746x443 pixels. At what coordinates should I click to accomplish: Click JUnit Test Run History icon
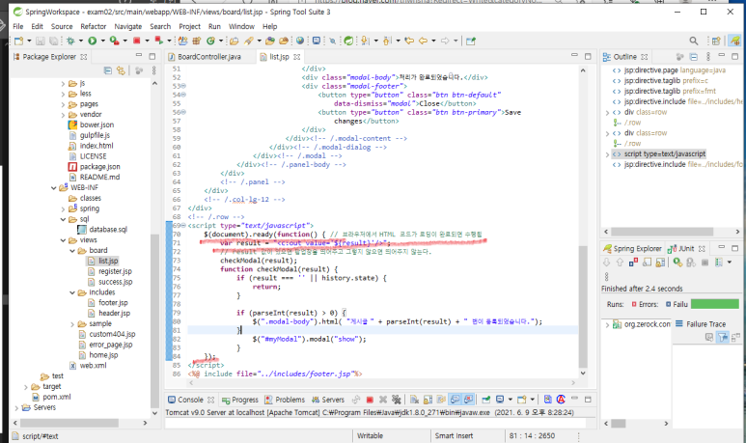tap(719, 263)
